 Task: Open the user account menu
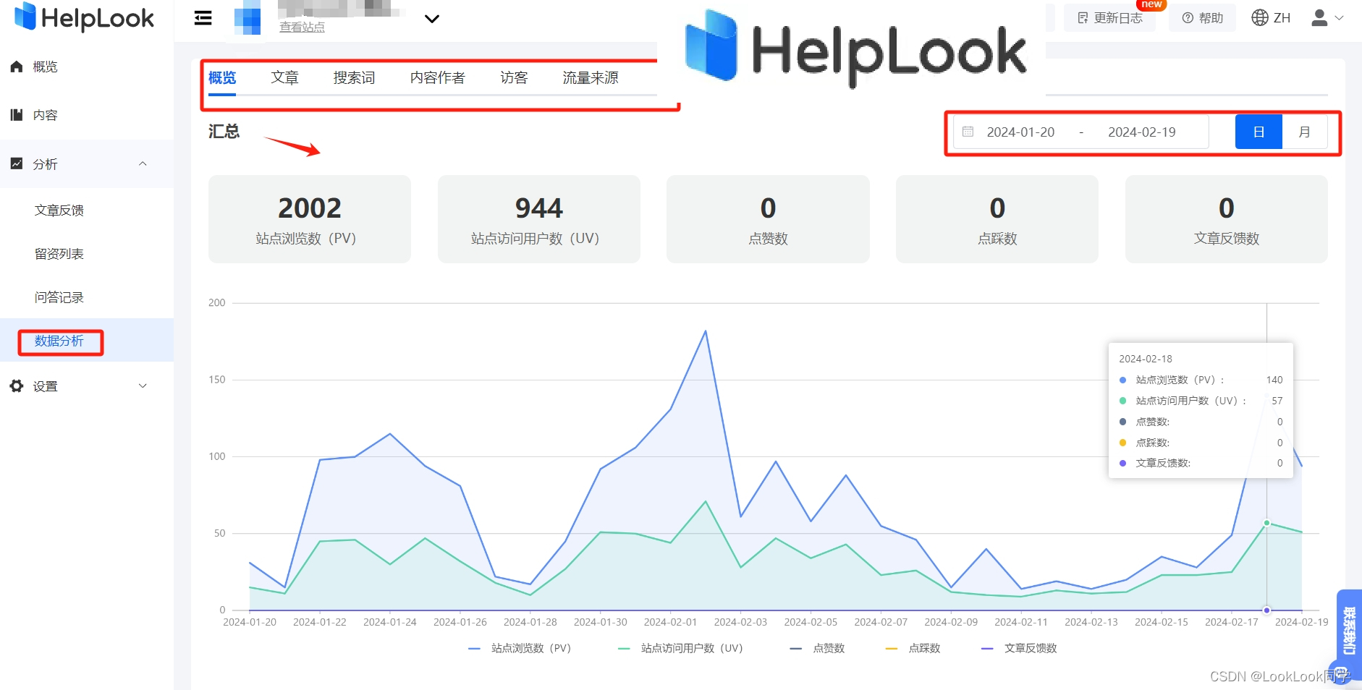point(1327,17)
